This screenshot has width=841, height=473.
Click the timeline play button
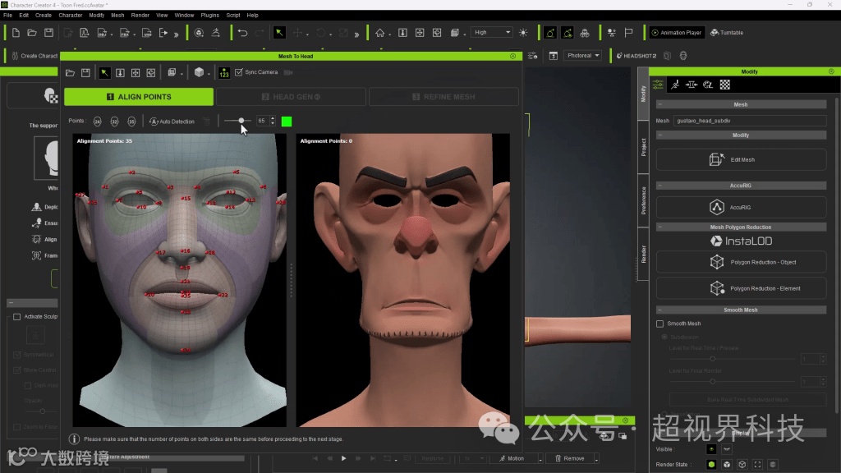tap(343, 458)
